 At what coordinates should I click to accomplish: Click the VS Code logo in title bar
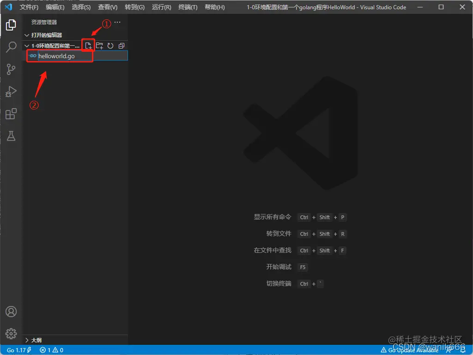point(8,6)
